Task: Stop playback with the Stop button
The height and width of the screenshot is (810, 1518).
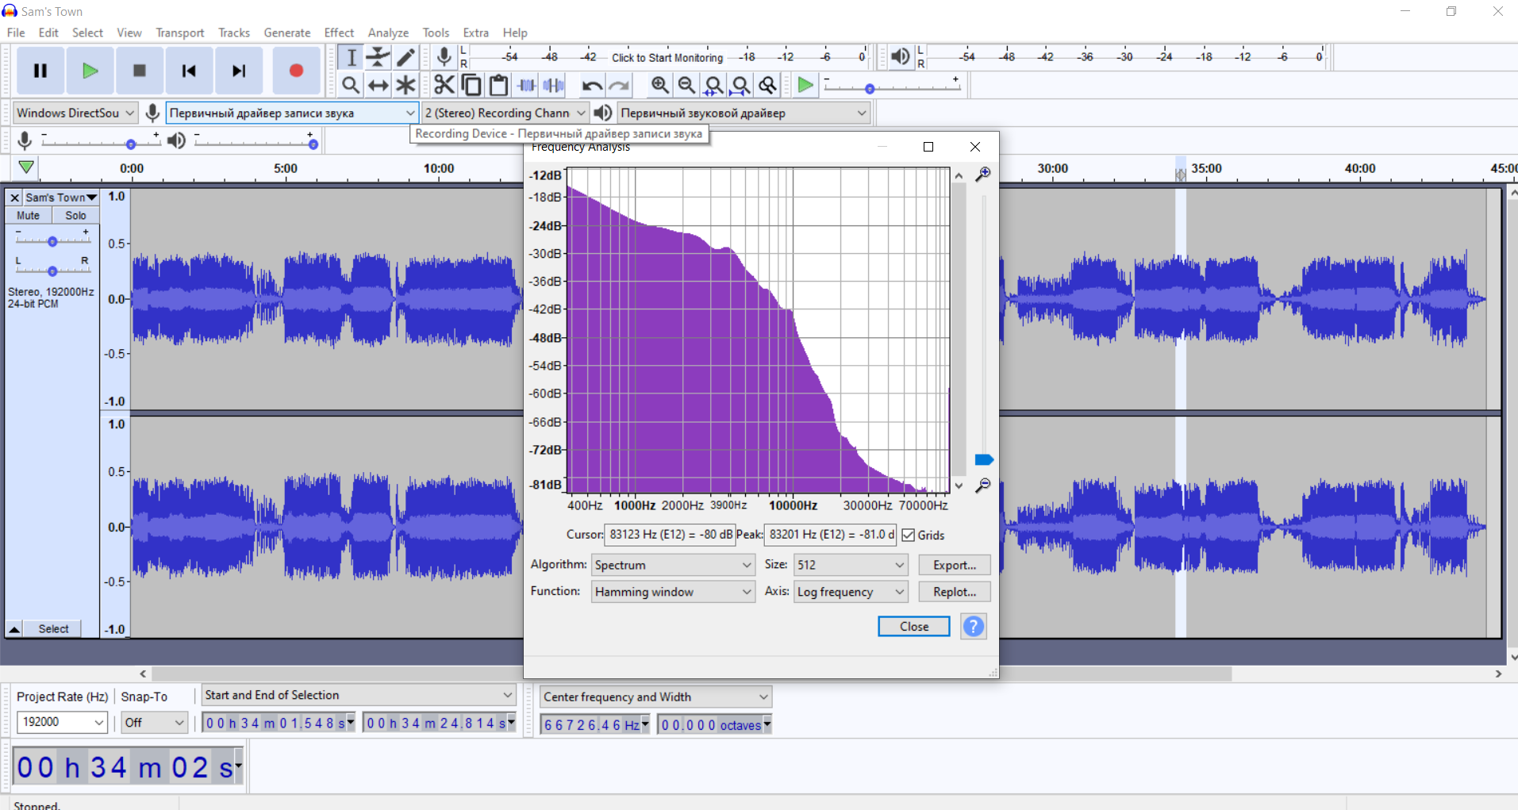Action: coord(139,71)
